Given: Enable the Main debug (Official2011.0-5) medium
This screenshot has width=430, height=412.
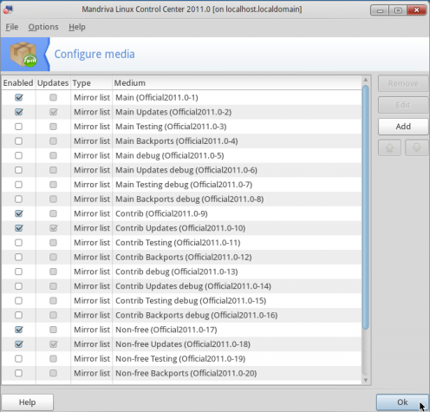Looking at the screenshot, I should coord(19,155).
